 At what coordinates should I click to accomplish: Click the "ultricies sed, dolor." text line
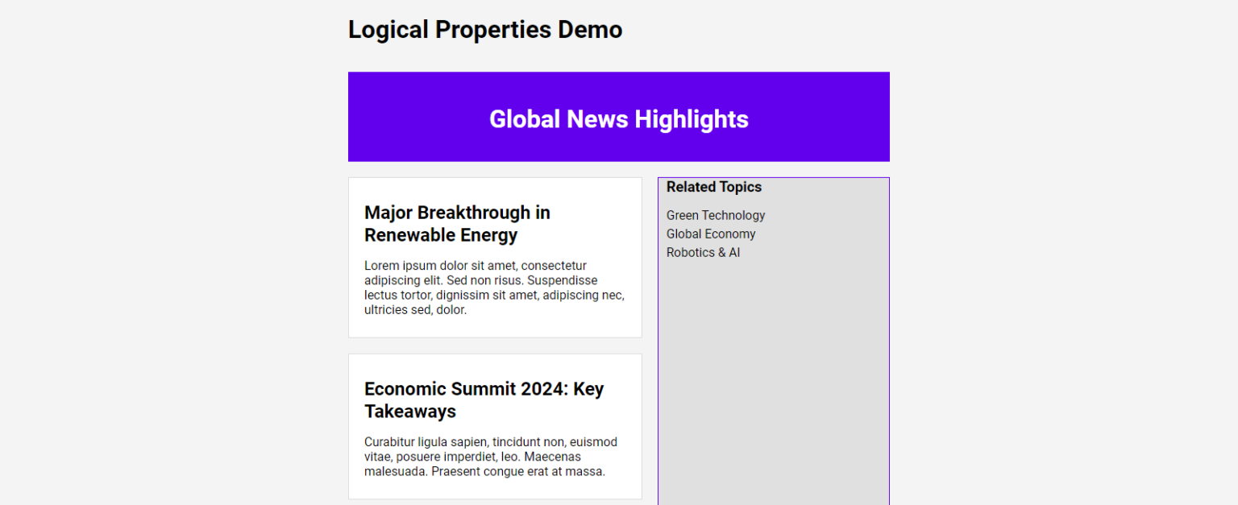(x=415, y=309)
